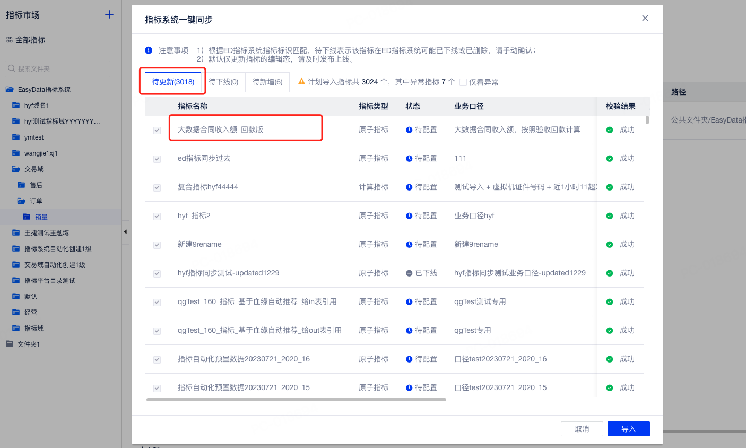Click the green success icon in the ed指标同步过去 row

click(x=610, y=158)
